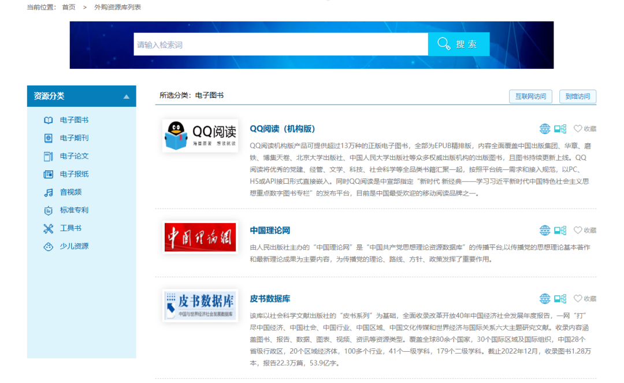The image size is (624, 383).
Task: Click 外购资源库列表 in the breadcrumb
Action: [x=118, y=7]
